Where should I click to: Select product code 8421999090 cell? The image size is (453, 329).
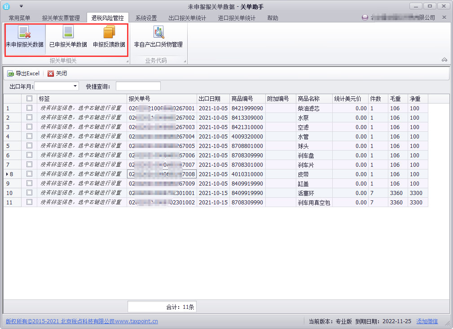tap(247, 108)
